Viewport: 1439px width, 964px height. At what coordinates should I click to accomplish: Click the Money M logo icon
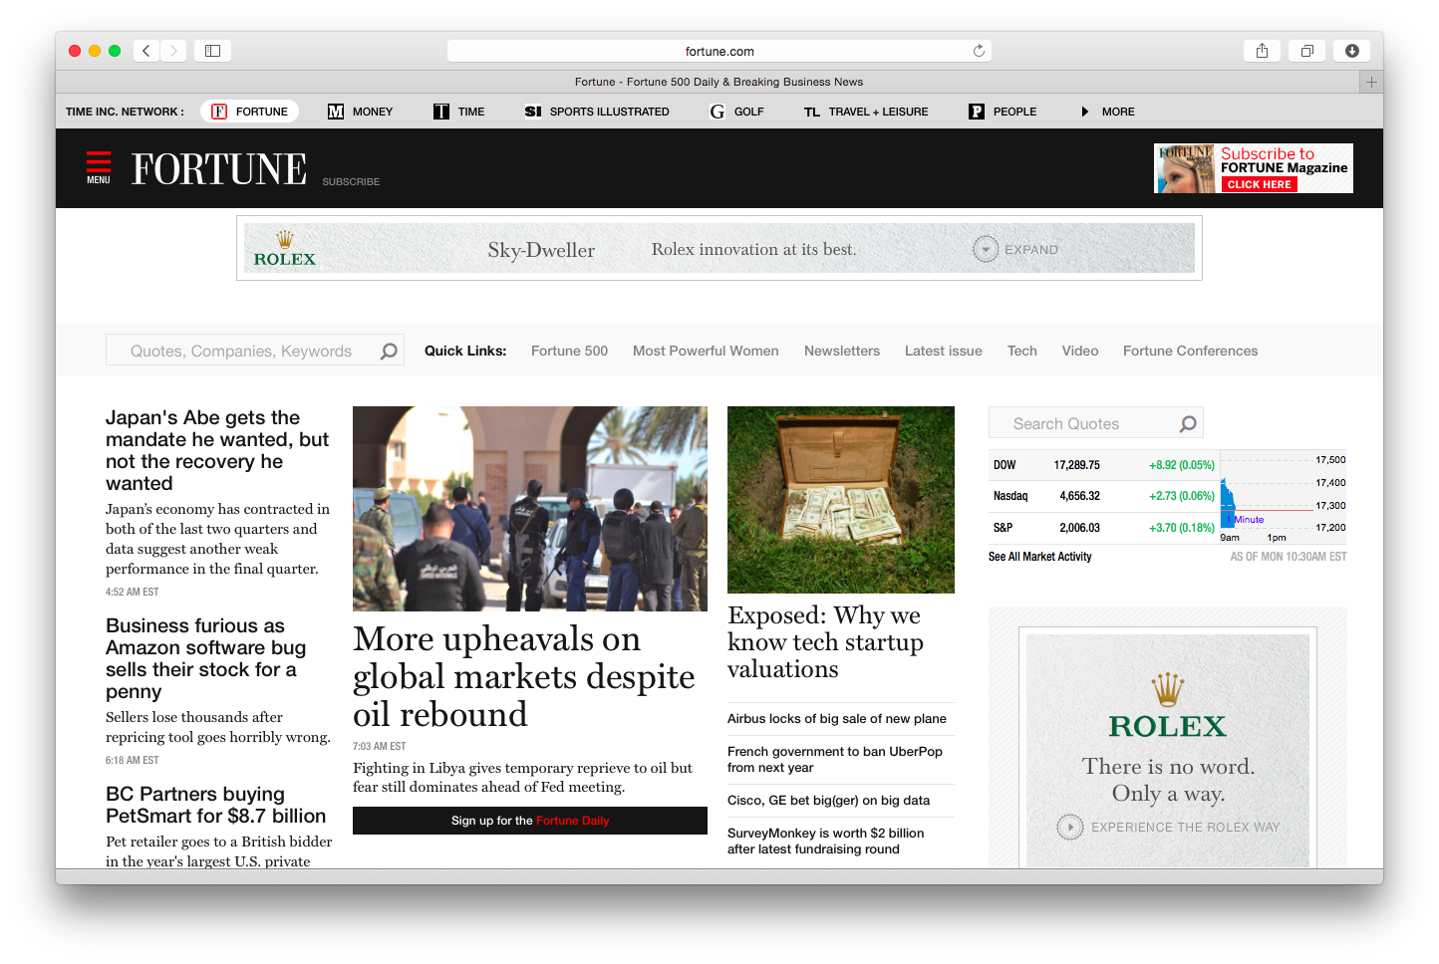coord(336,112)
